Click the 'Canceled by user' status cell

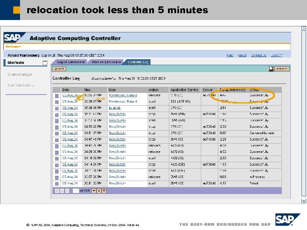[262, 133]
